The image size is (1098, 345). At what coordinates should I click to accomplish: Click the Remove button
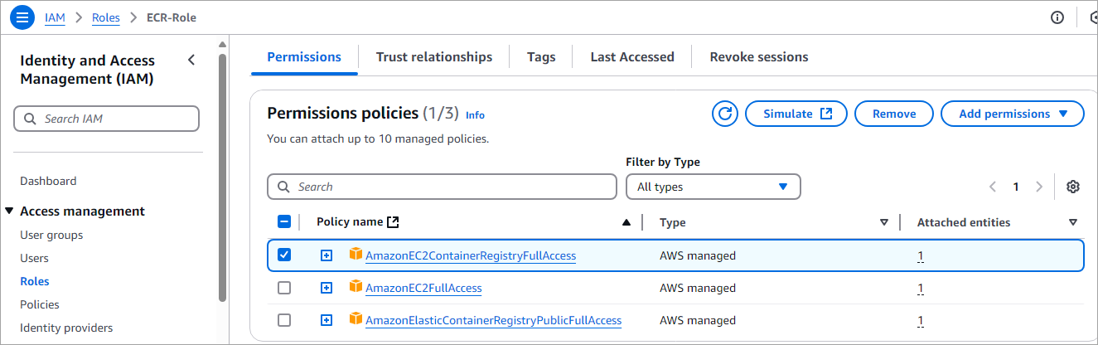point(894,114)
